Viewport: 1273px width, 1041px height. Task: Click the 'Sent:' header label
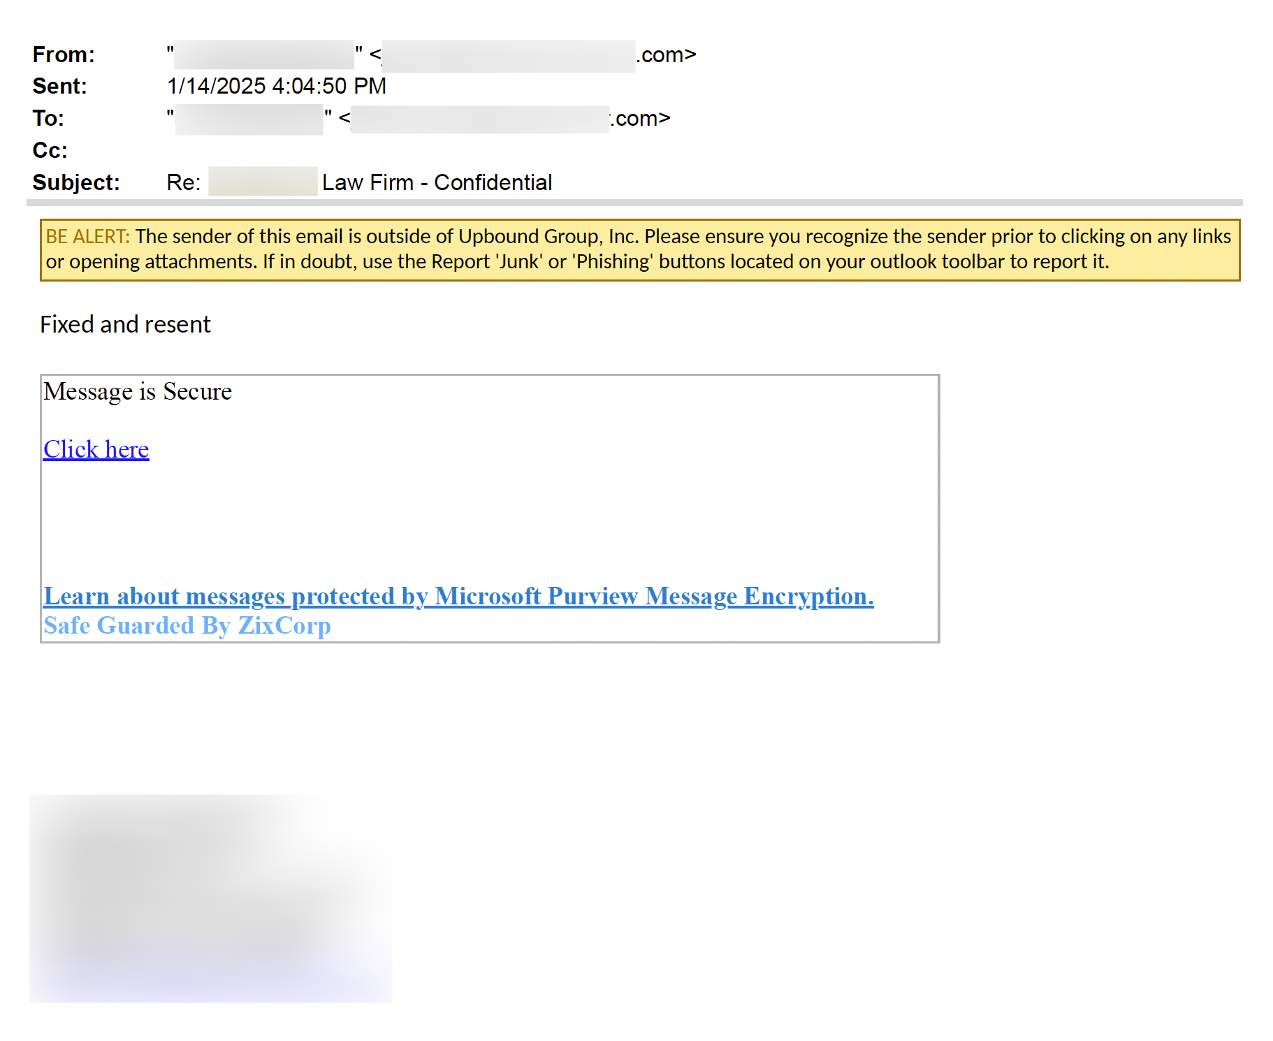coord(60,86)
